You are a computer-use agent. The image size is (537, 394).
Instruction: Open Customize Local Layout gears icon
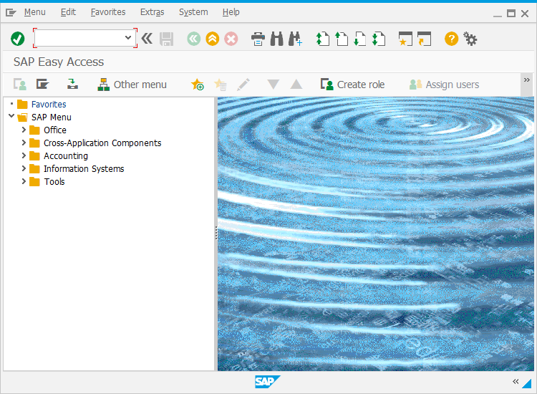470,39
